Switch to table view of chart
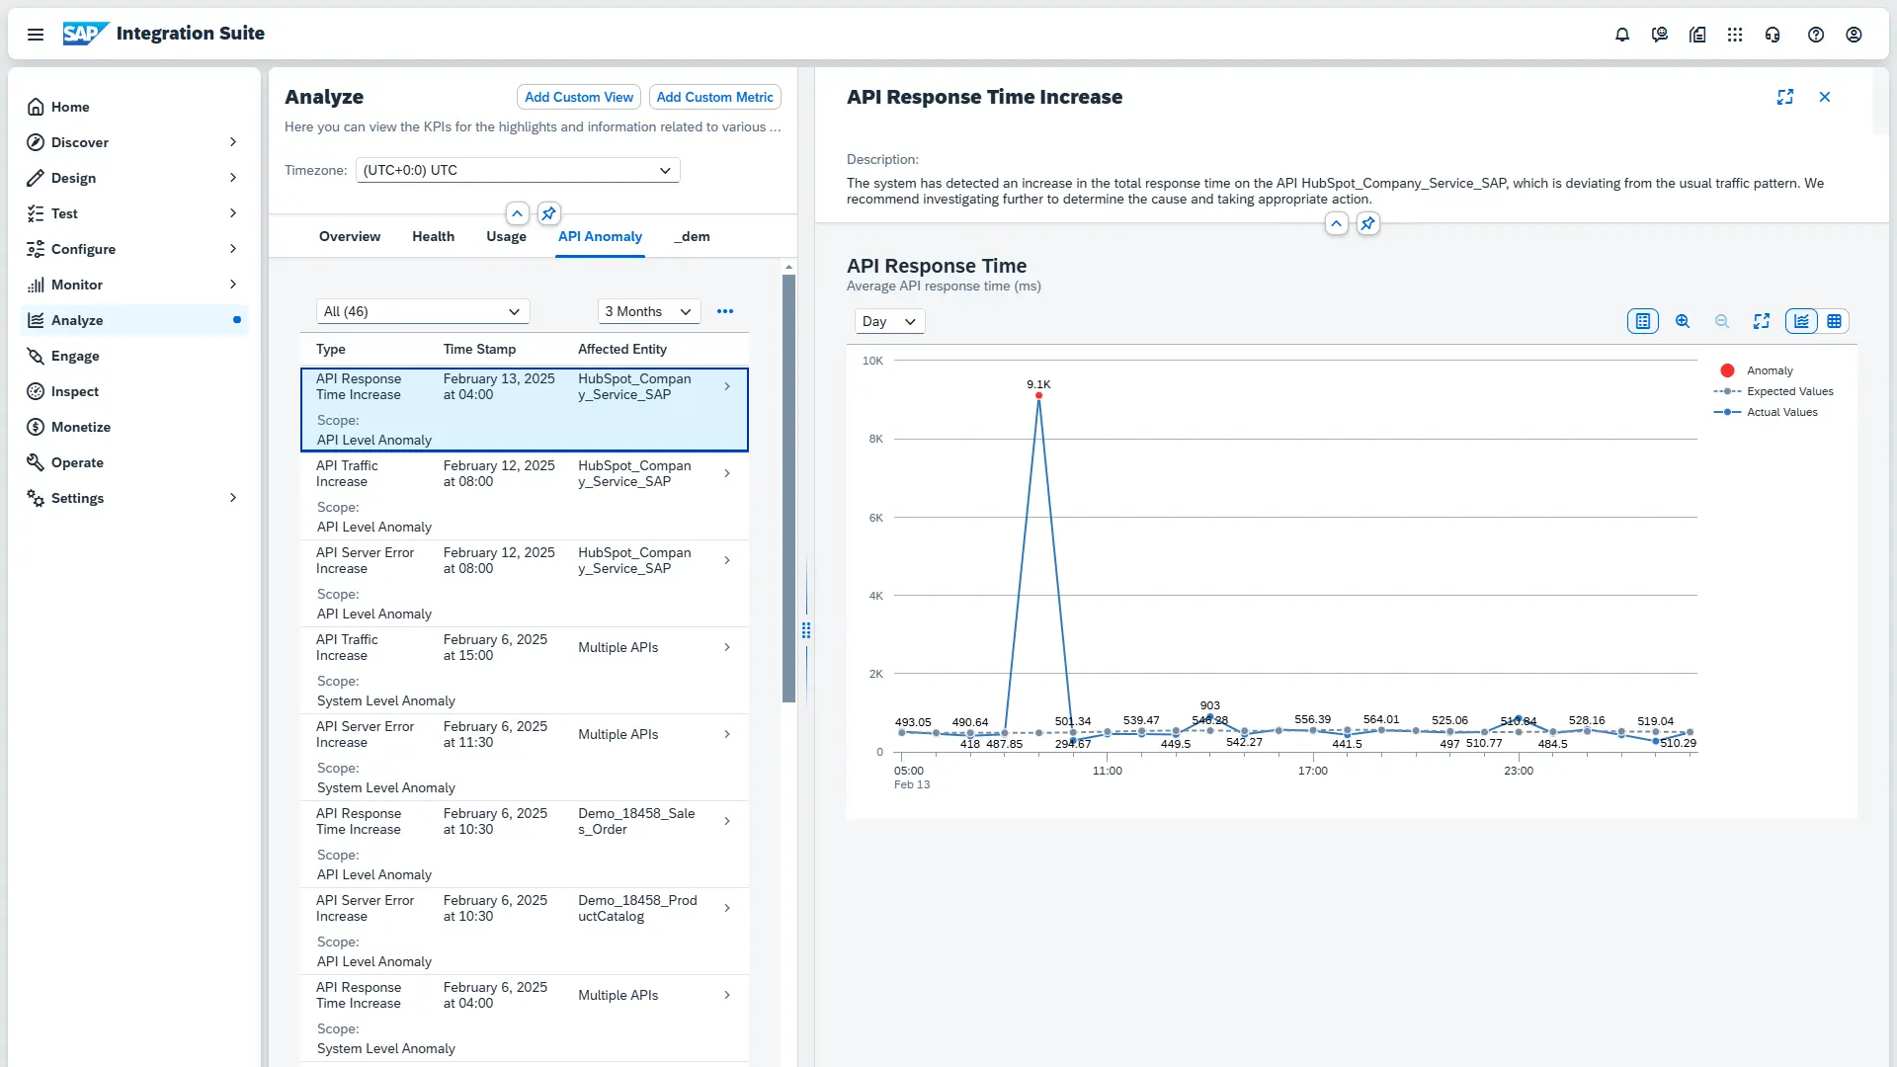The height and width of the screenshot is (1067, 1897). [x=1835, y=321]
